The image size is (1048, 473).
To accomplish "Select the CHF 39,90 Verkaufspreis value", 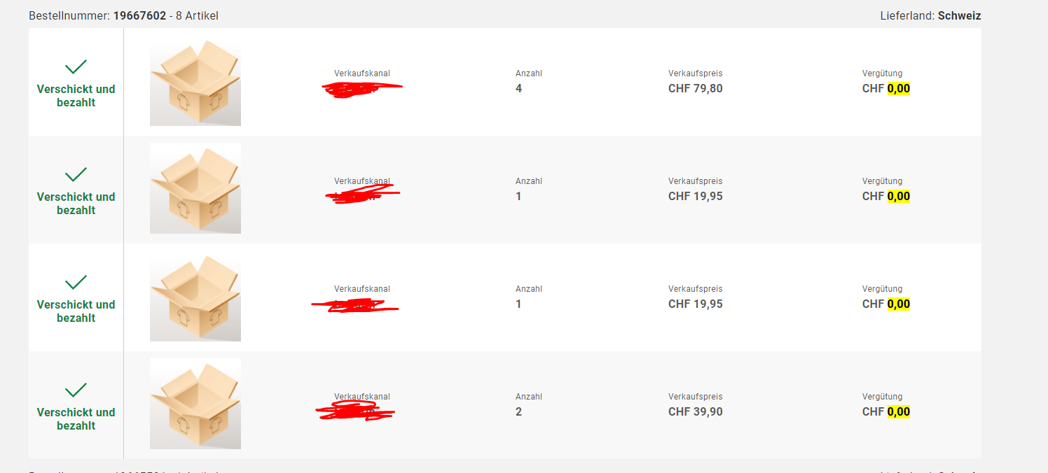I will (695, 412).
